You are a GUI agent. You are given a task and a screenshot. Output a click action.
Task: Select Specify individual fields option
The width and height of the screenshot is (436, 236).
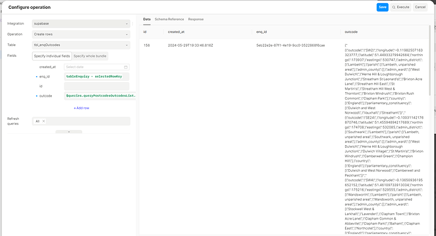point(52,56)
